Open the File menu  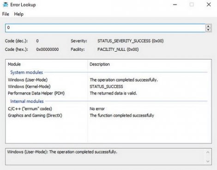(6, 14)
